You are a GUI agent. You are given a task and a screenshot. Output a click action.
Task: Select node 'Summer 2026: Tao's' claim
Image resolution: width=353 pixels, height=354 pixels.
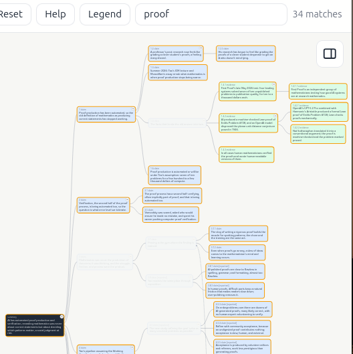178,72
